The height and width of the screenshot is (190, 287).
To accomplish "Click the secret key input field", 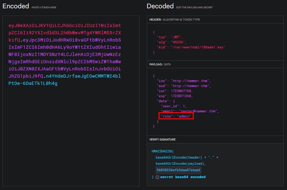I will click(x=178, y=170).
